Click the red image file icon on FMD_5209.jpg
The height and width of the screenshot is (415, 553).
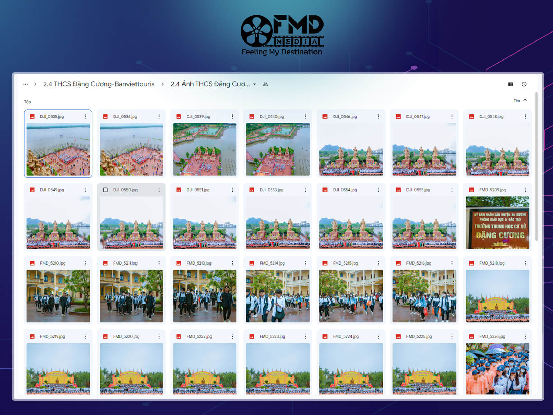click(x=471, y=190)
